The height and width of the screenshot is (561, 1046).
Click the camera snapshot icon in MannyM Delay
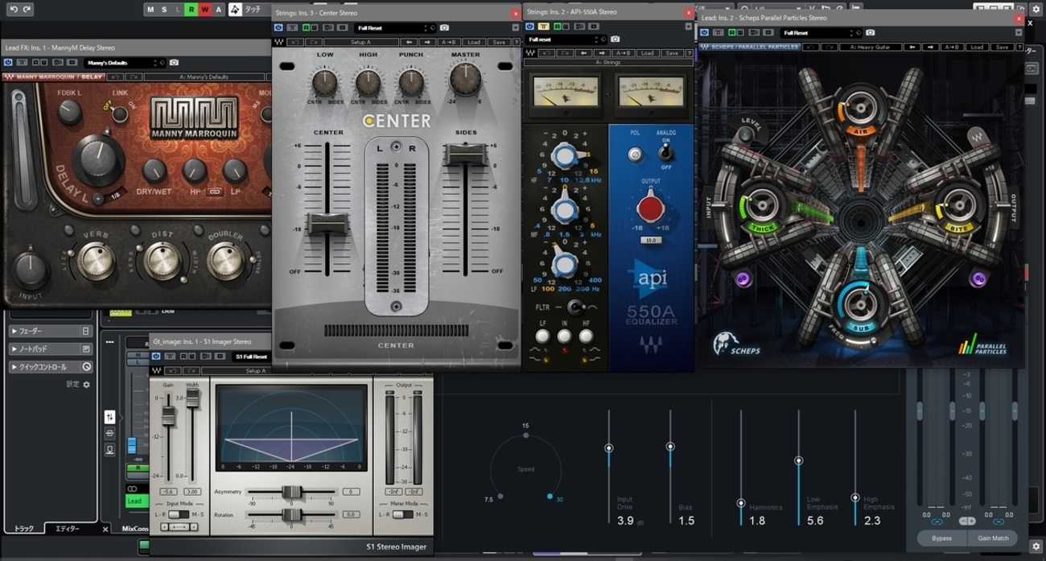coord(174,62)
